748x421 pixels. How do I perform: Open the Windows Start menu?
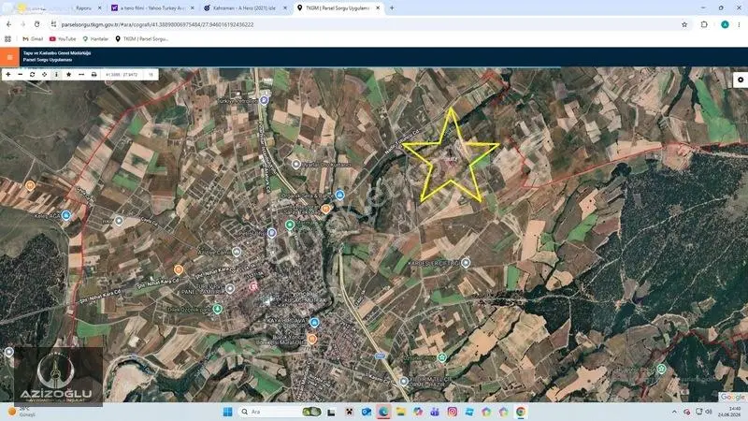point(227,412)
